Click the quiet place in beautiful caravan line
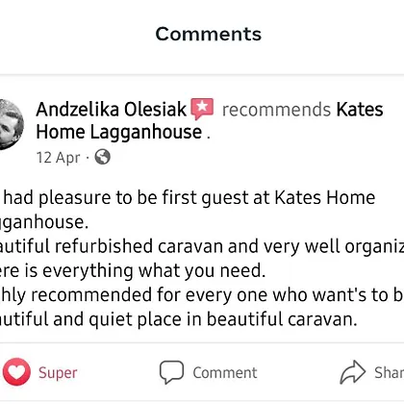Image resolution: width=404 pixels, height=404 pixels. click(179, 319)
